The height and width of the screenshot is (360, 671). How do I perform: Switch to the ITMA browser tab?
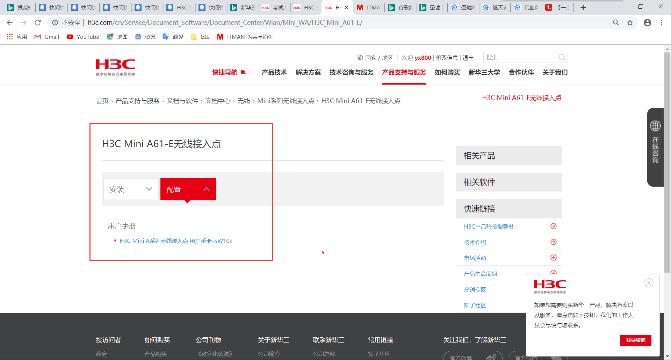pyautogui.click(x=369, y=7)
